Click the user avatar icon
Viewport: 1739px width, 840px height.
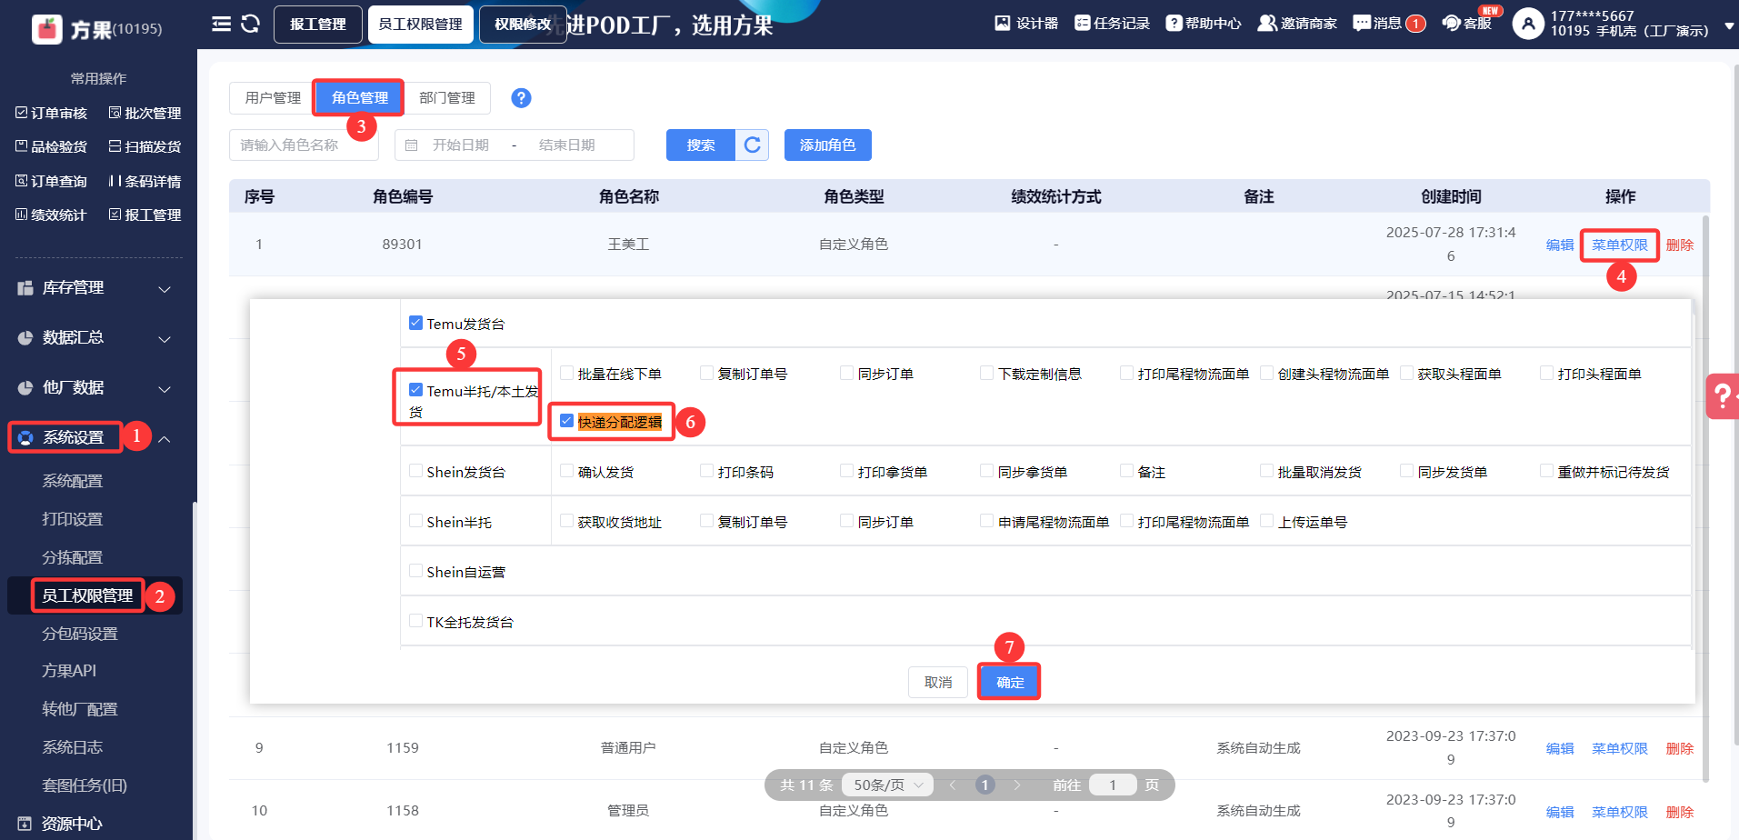tap(1527, 24)
